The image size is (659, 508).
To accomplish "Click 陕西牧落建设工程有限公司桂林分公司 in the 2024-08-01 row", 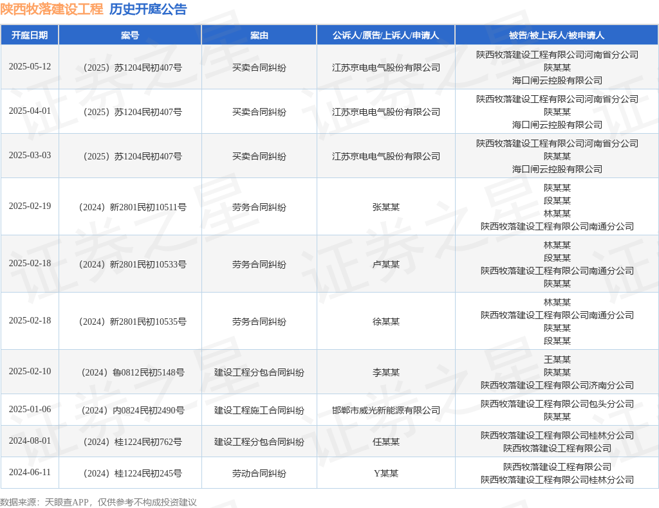I will tap(557, 435).
